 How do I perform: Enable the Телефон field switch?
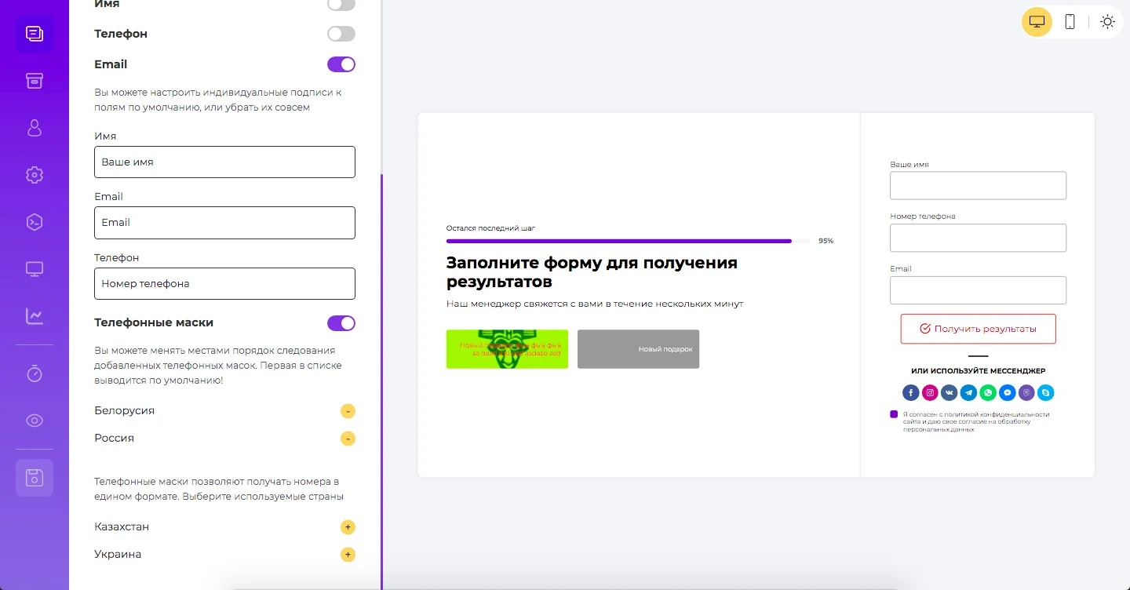341,34
